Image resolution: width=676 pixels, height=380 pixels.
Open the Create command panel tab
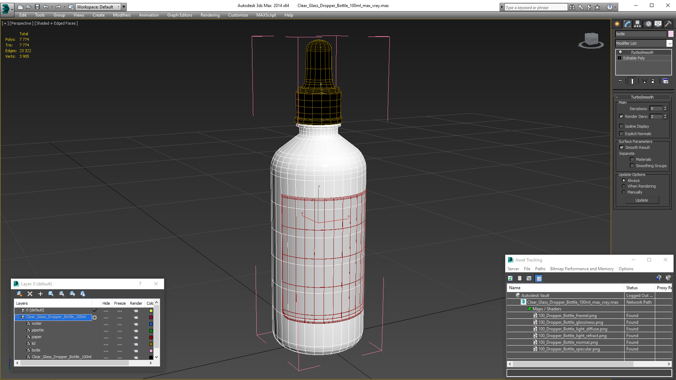click(x=617, y=24)
